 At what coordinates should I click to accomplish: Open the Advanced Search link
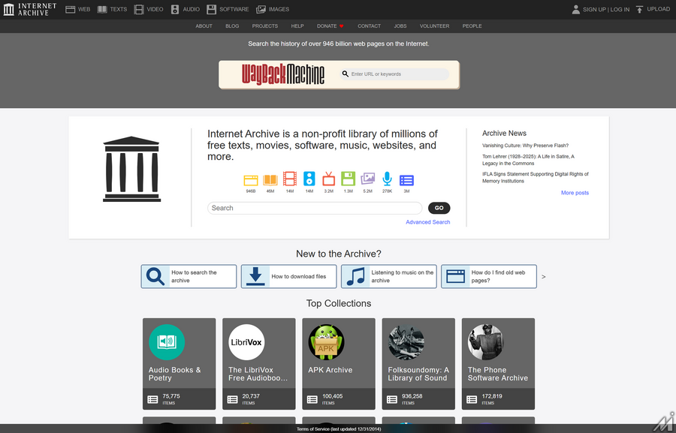427,222
